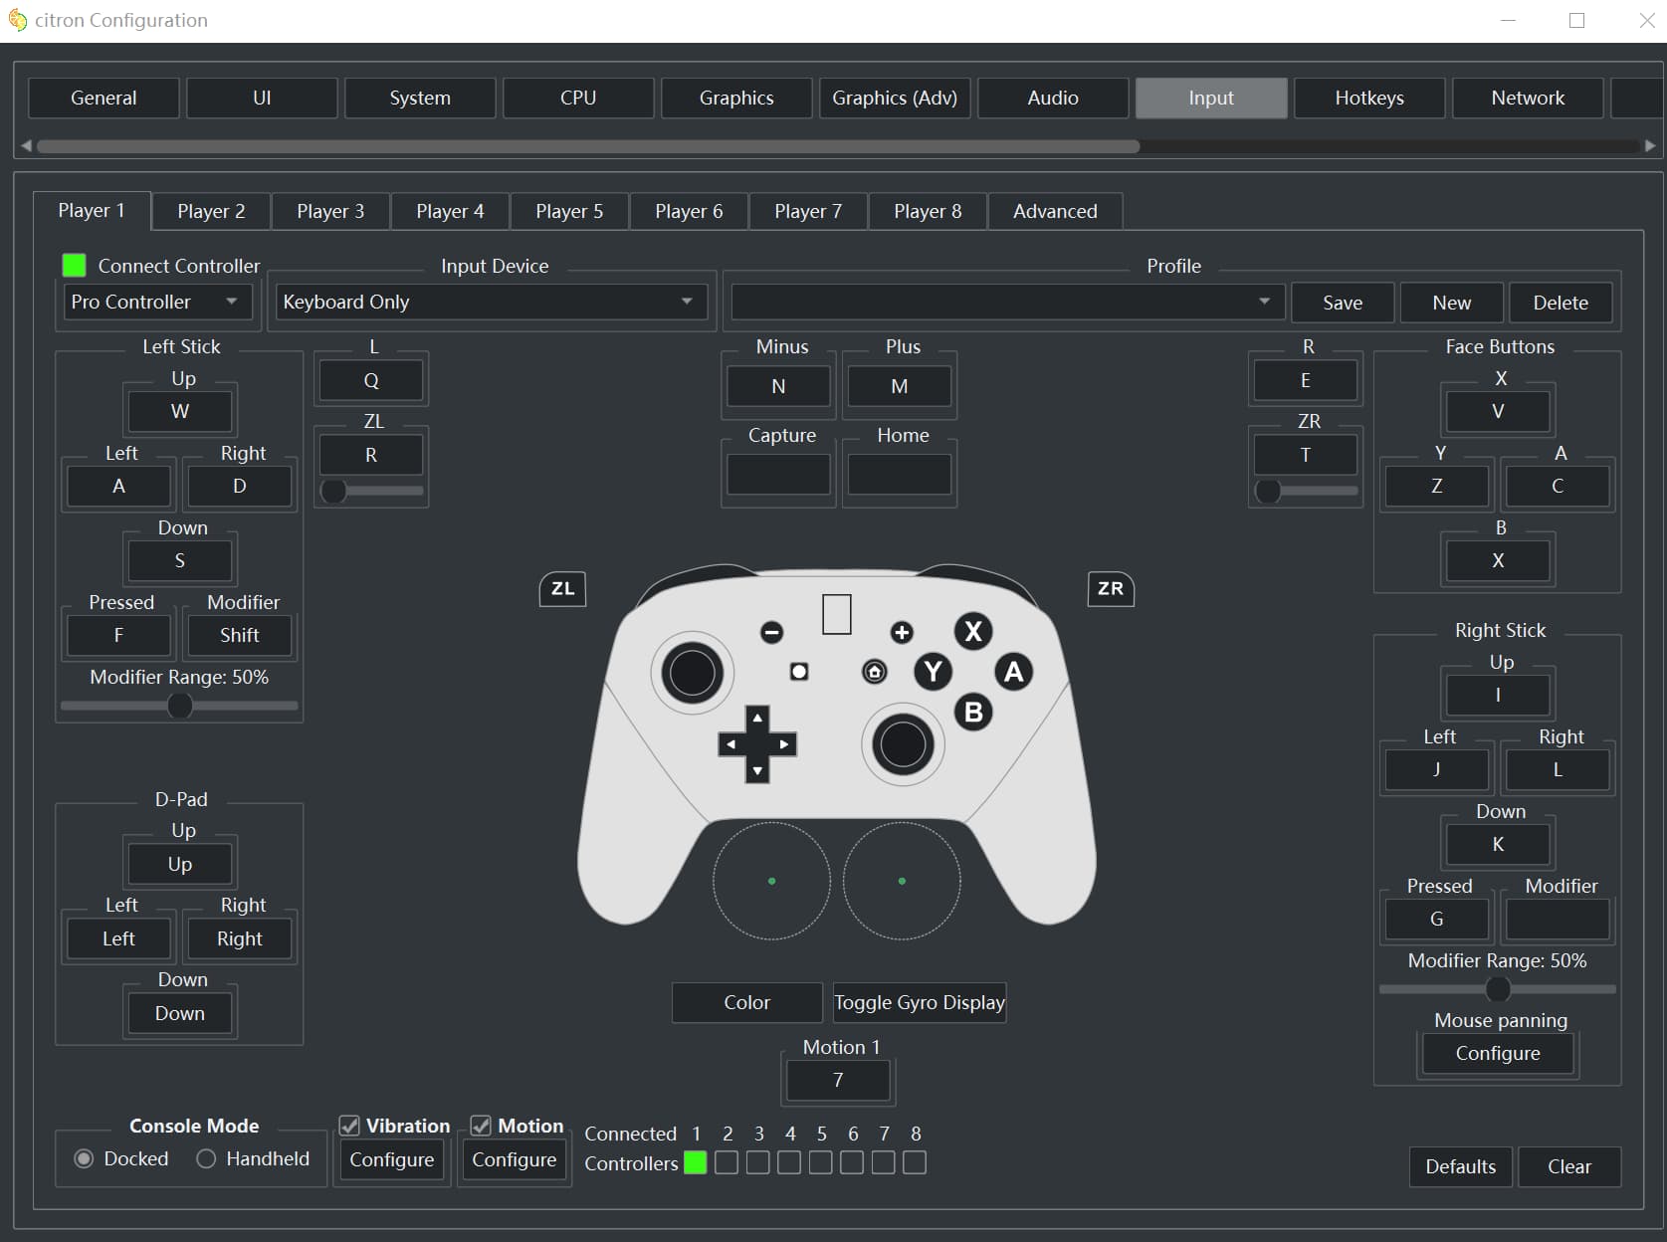Image resolution: width=1667 pixels, height=1242 pixels.
Task: Click the minus button on the controller graphic
Action: 771,632
